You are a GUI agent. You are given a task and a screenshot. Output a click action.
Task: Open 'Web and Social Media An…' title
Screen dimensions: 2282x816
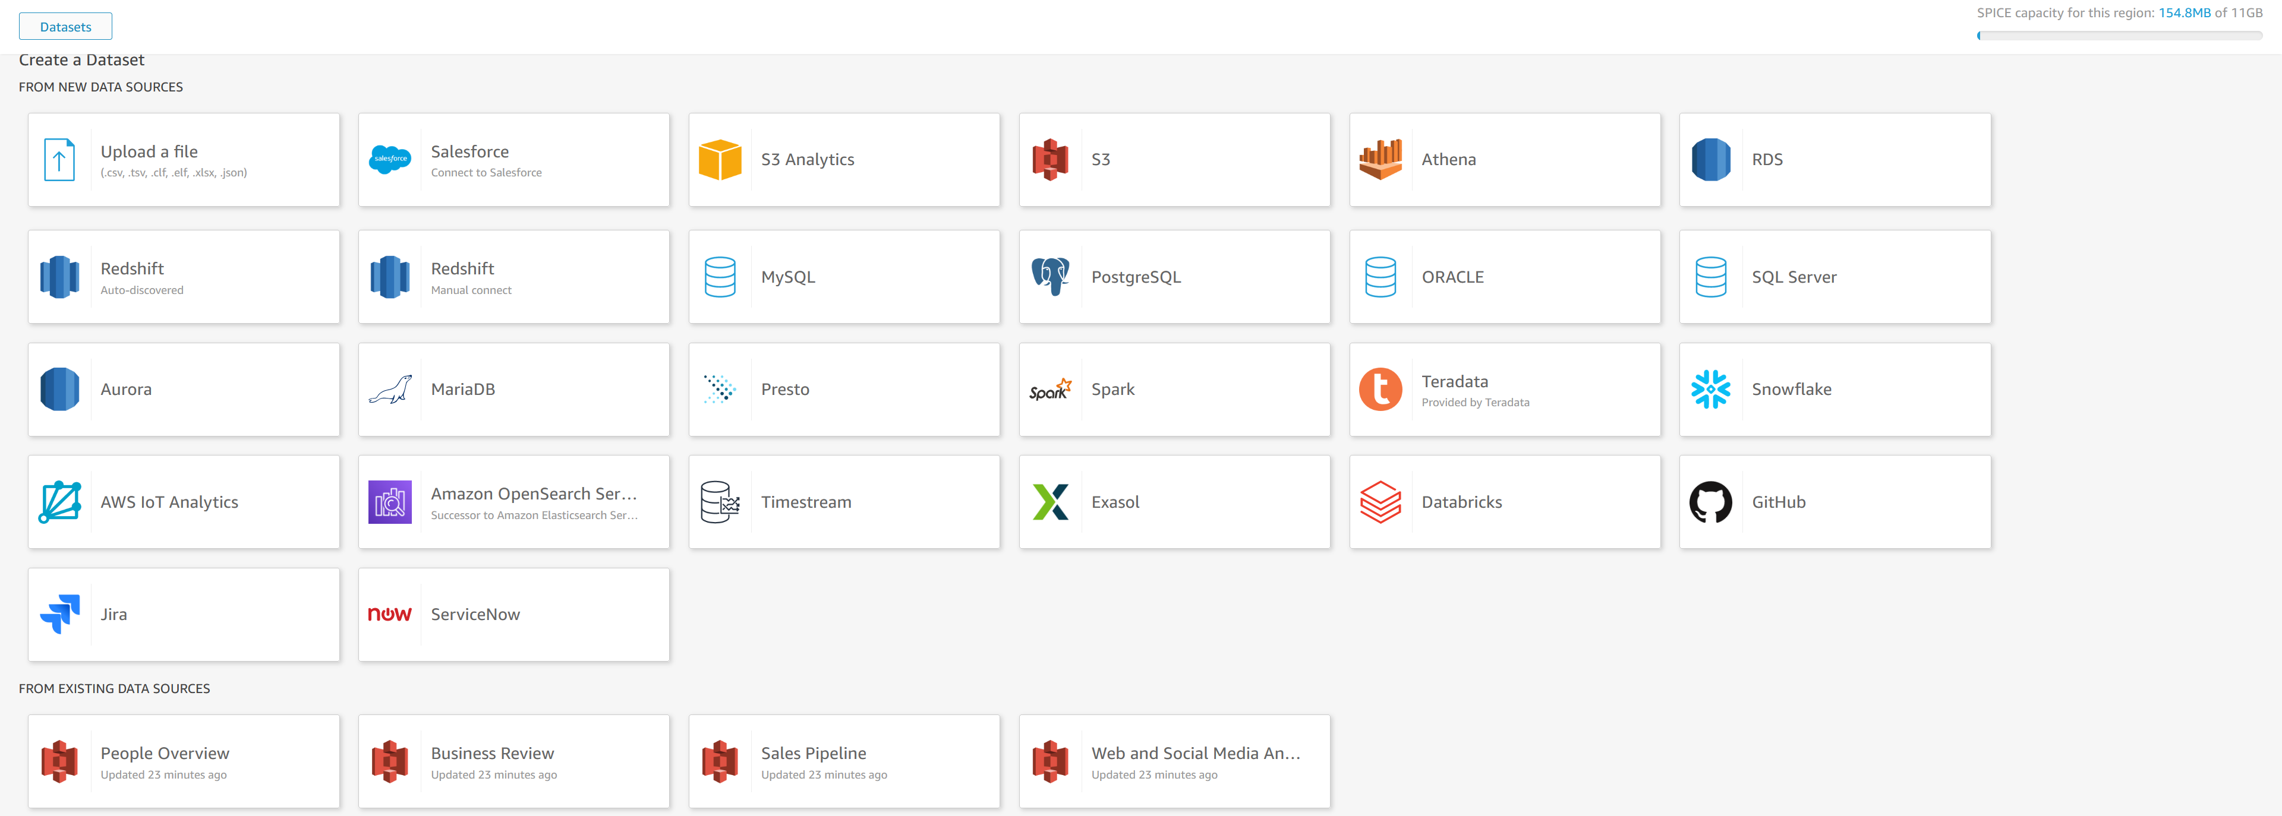click(1196, 753)
